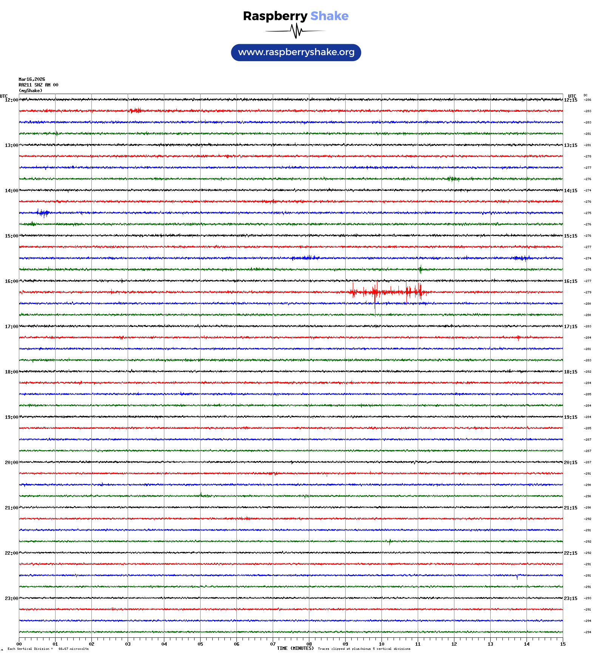Viewport: 593px width, 654px height.
Task: Select the RA211 SHZ AM 00 station label
Action: [38, 85]
